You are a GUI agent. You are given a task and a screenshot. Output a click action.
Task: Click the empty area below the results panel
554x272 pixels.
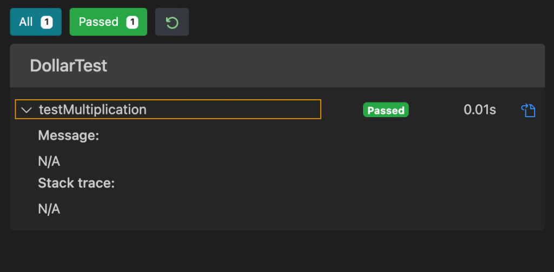click(277, 251)
